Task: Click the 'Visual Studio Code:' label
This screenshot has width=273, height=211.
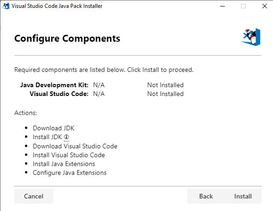Action: [x=59, y=94]
